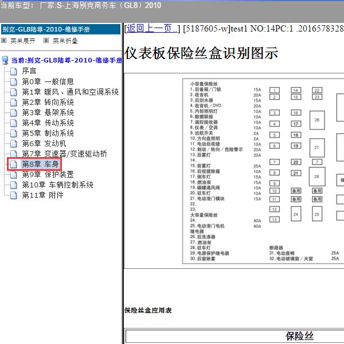Open the 序言 tree item
Image resolution: width=344 pixels, height=344 pixels.
pos(29,71)
